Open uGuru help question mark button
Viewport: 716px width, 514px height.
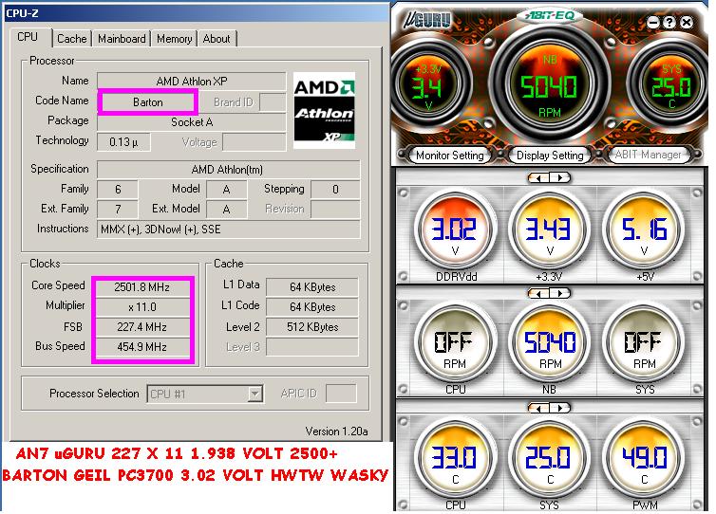669,21
